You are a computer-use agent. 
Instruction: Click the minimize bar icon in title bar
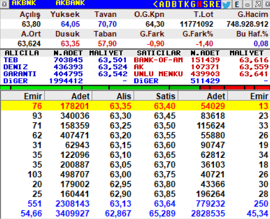(247, 4)
